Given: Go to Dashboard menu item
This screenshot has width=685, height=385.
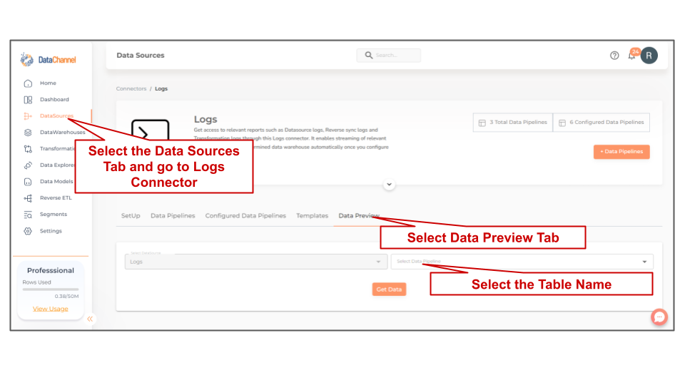Looking at the screenshot, I should click(x=54, y=100).
